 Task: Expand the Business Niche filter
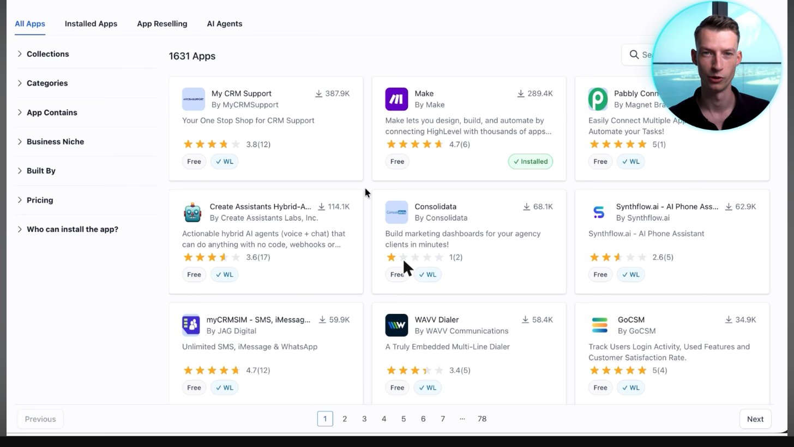87,142
